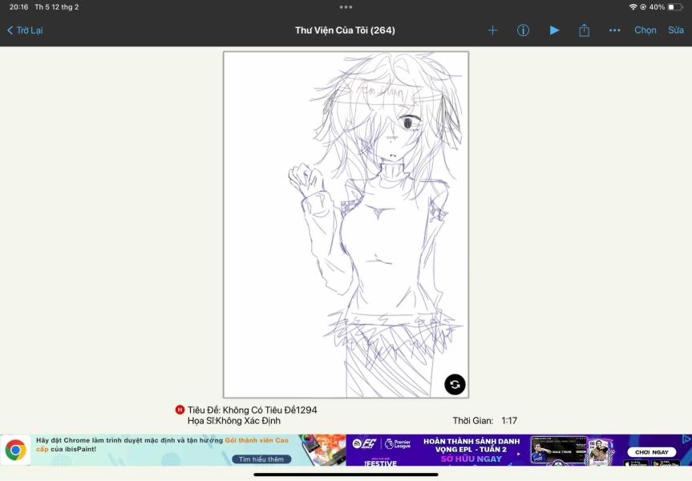Open the sketch artwork thumbnail

pos(343,224)
